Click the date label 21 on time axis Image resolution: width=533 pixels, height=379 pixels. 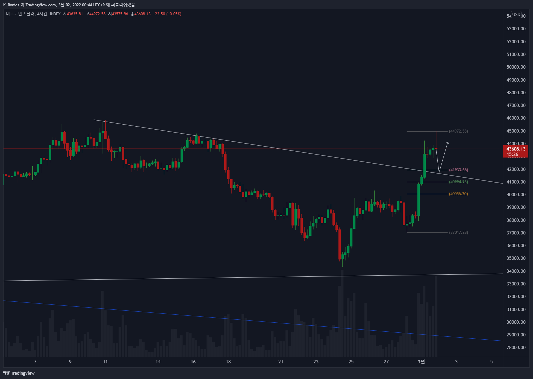tap(281, 362)
